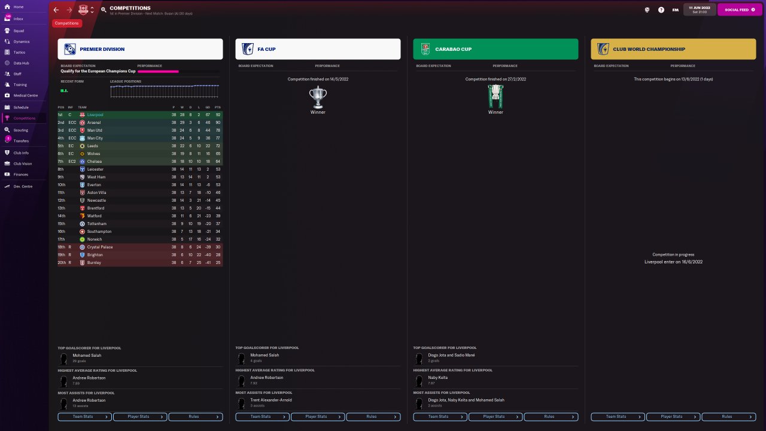Open Player Stats under Club World Championship
The image size is (766, 431).
pyautogui.click(x=673, y=417)
